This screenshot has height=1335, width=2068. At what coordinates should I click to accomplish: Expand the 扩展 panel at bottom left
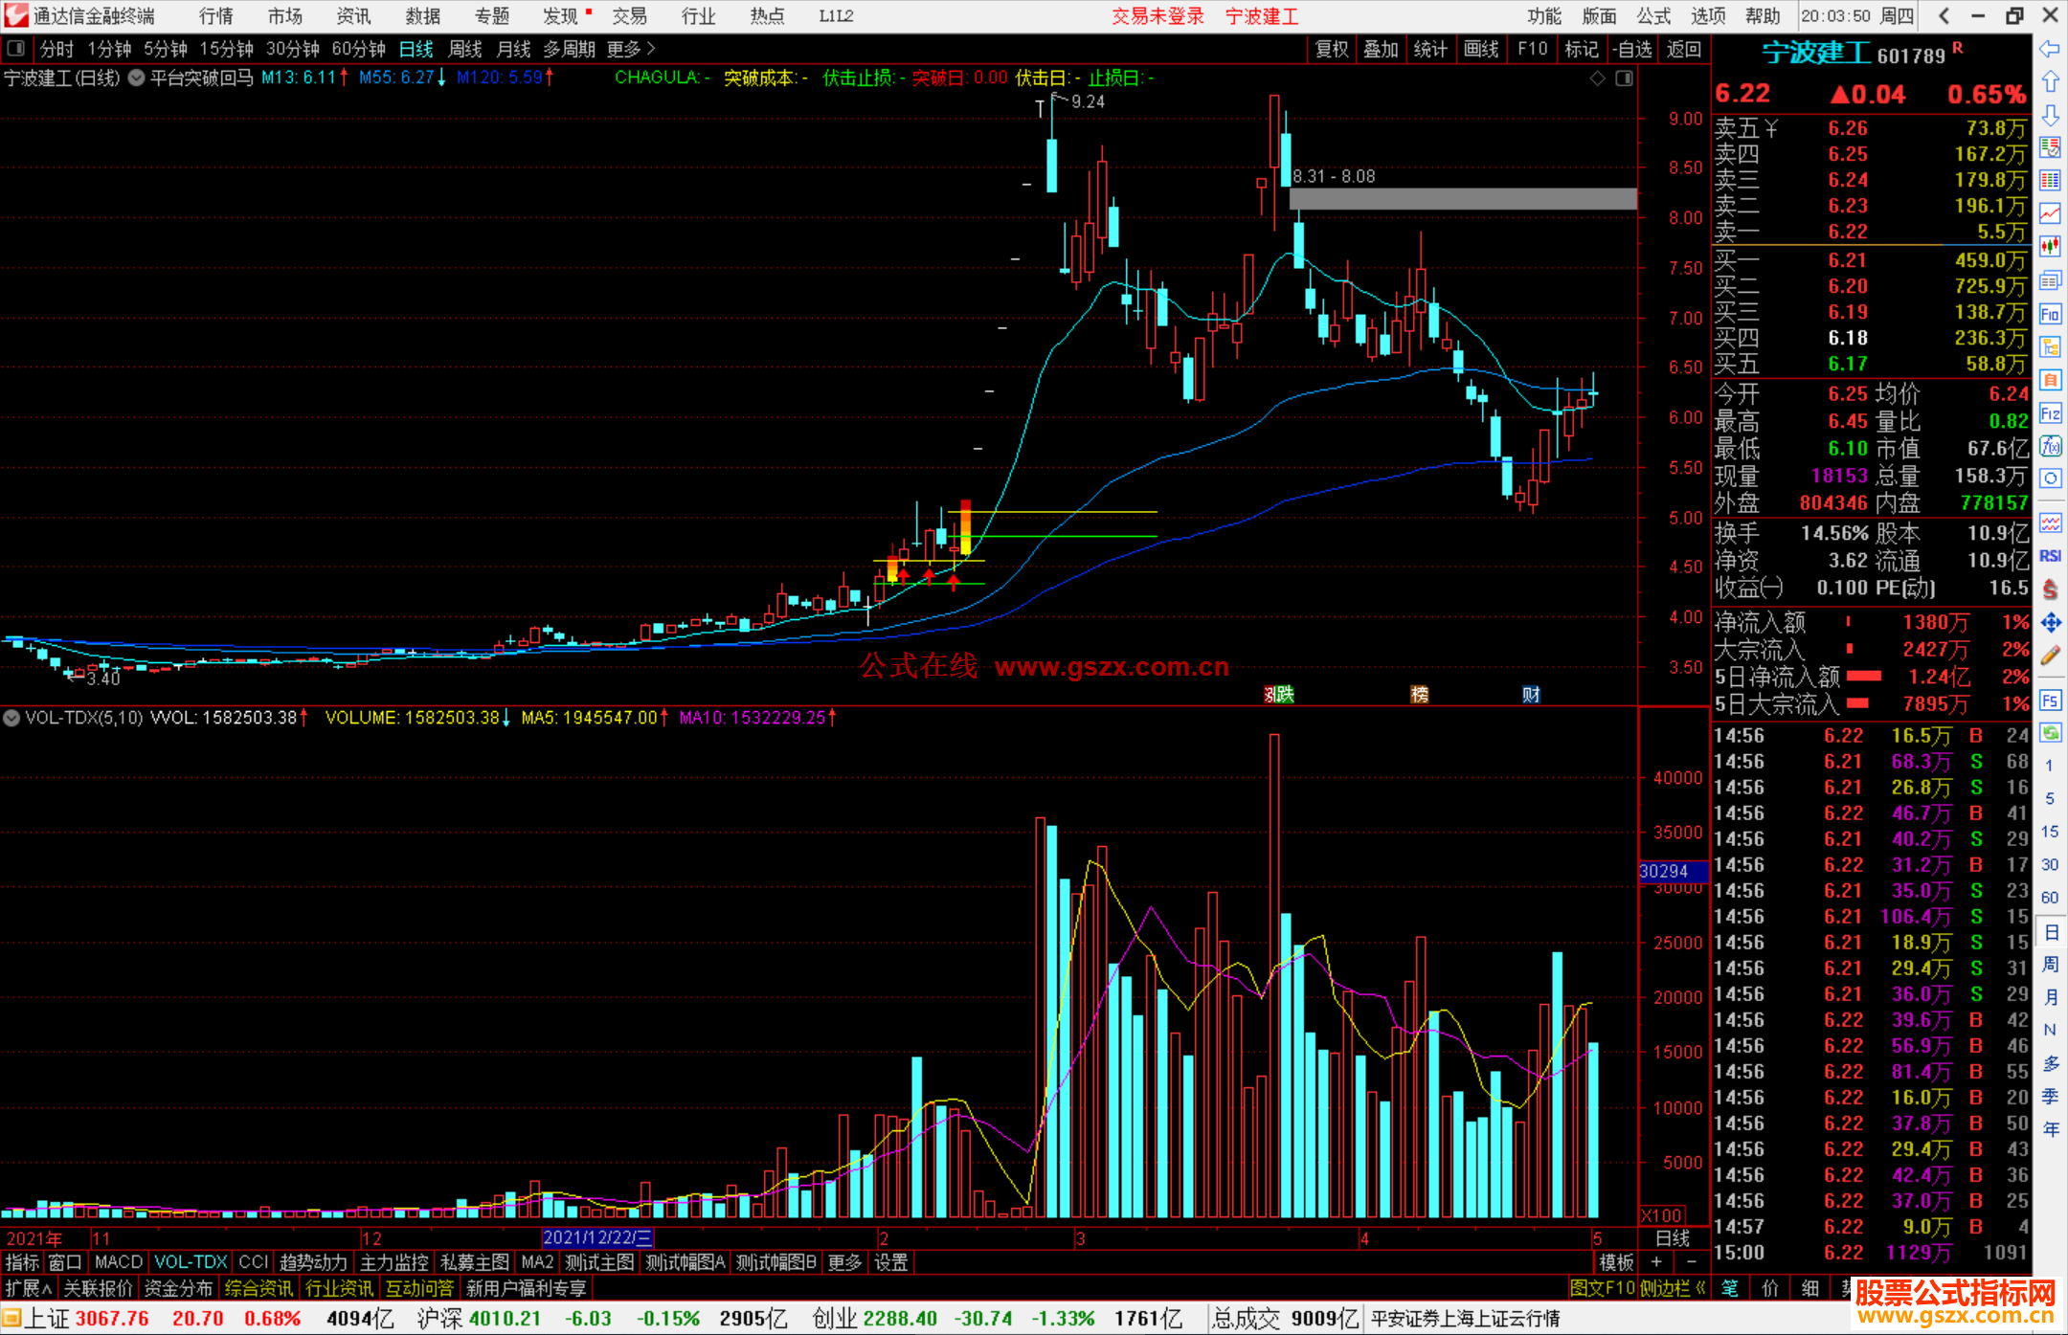[29, 1288]
